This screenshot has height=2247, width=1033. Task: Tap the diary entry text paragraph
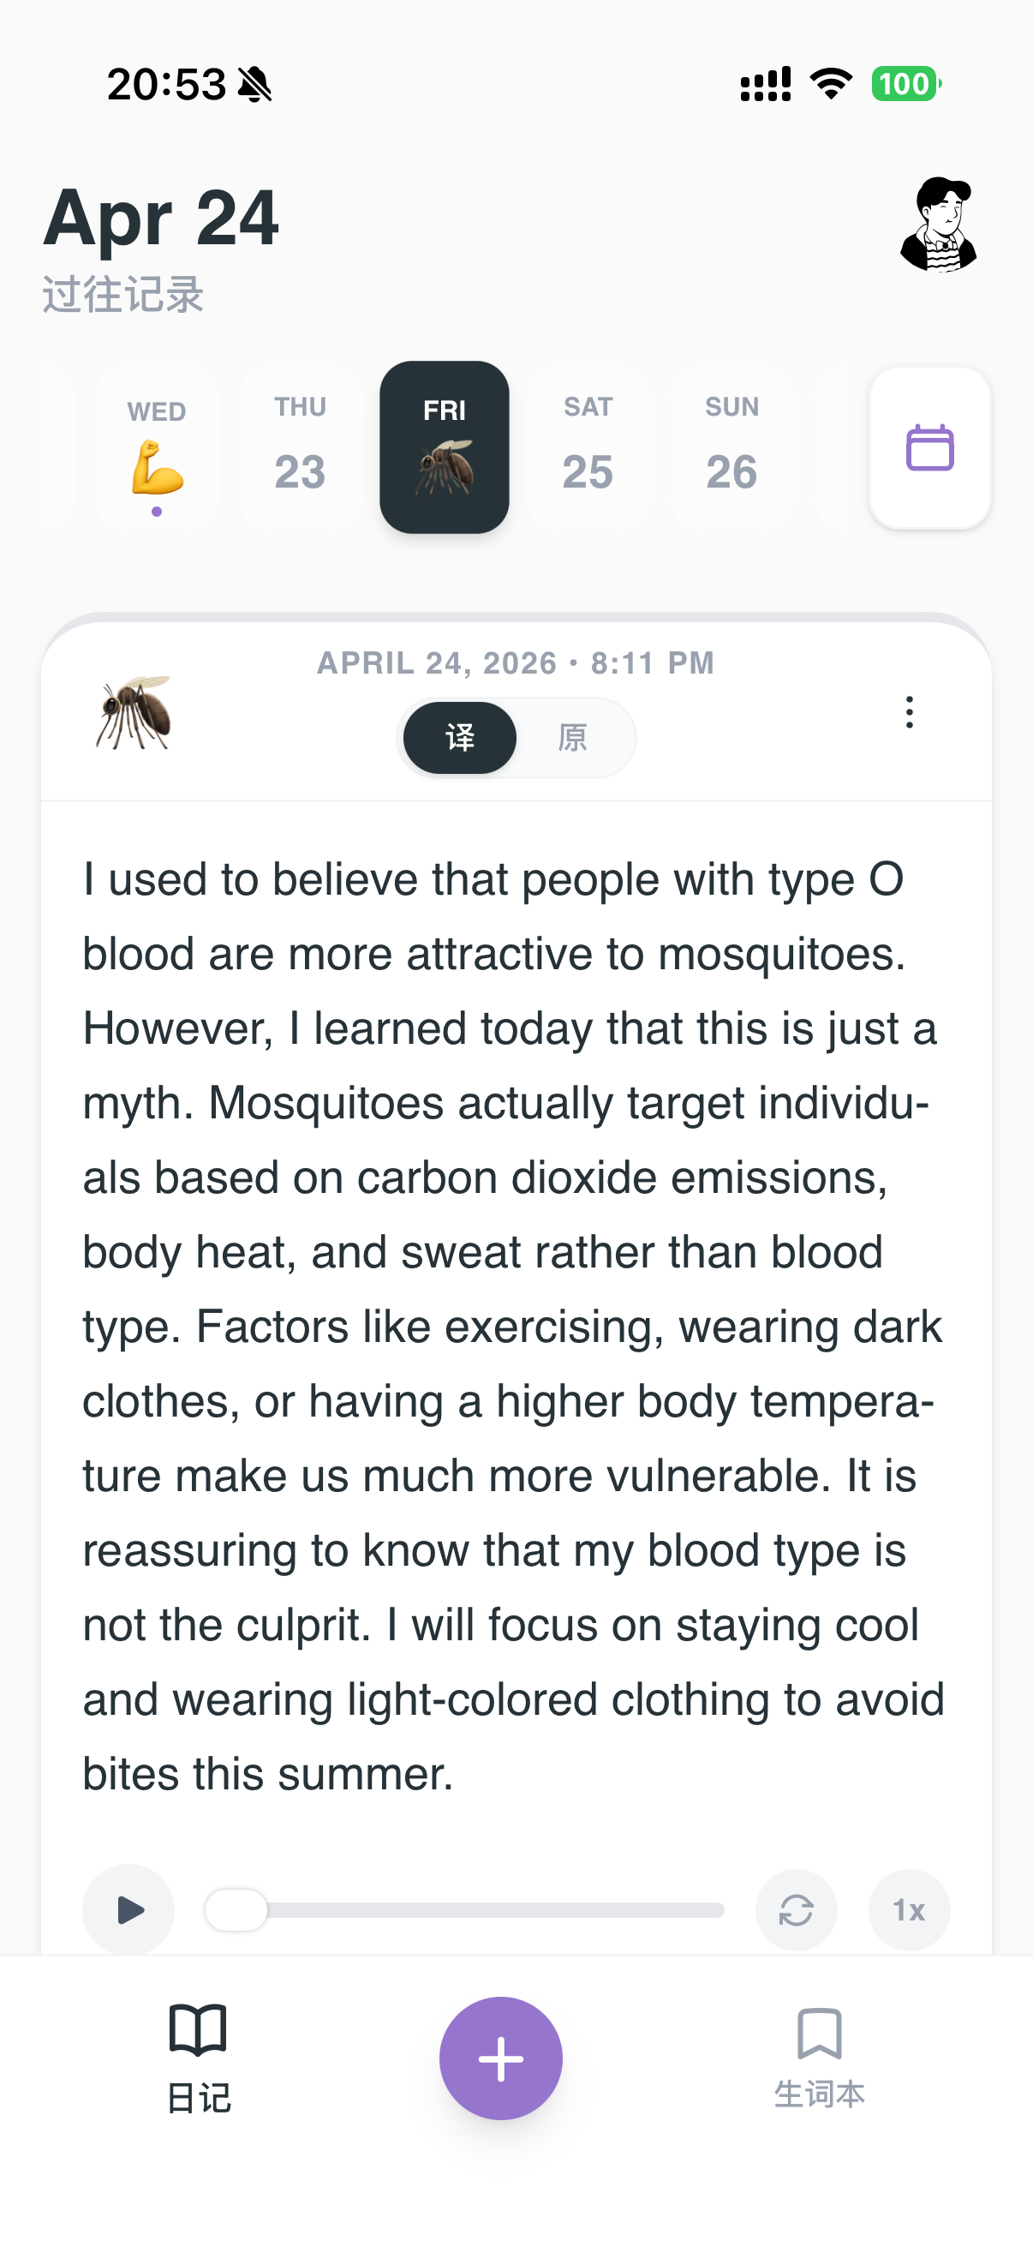click(514, 1326)
